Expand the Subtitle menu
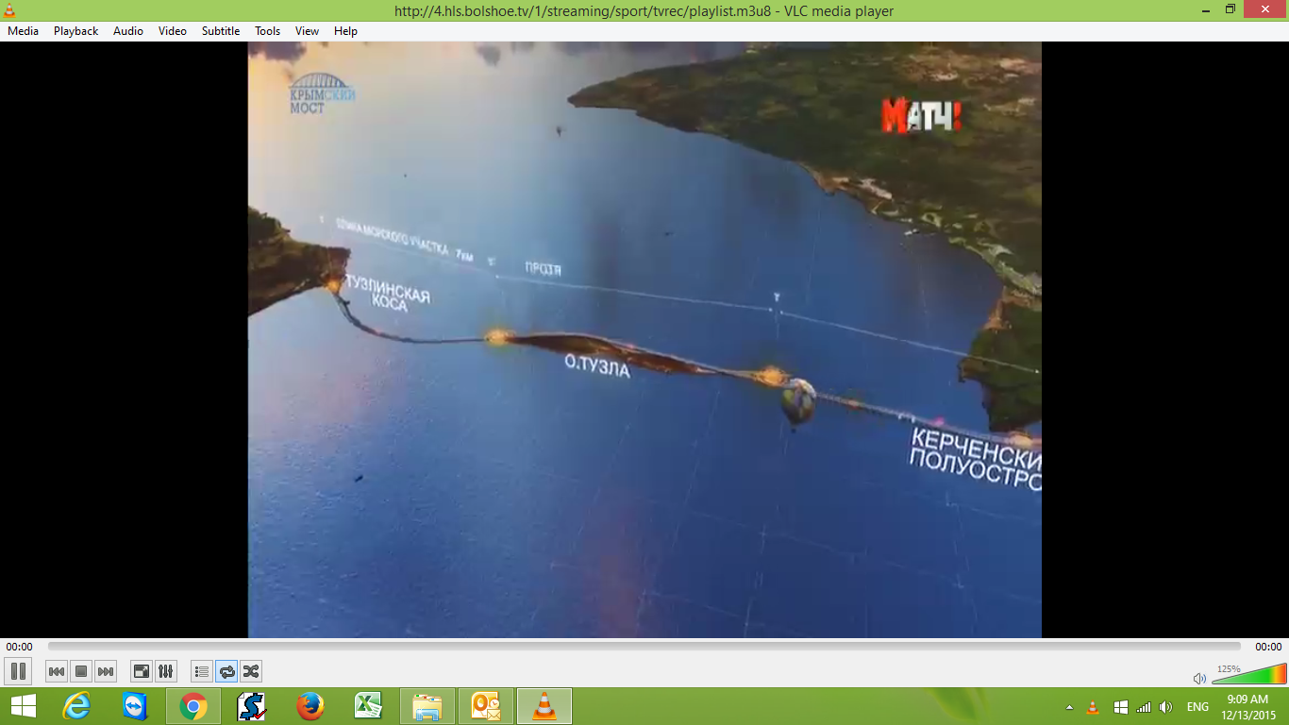The width and height of the screenshot is (1289, 725). (x=220, y=31)
